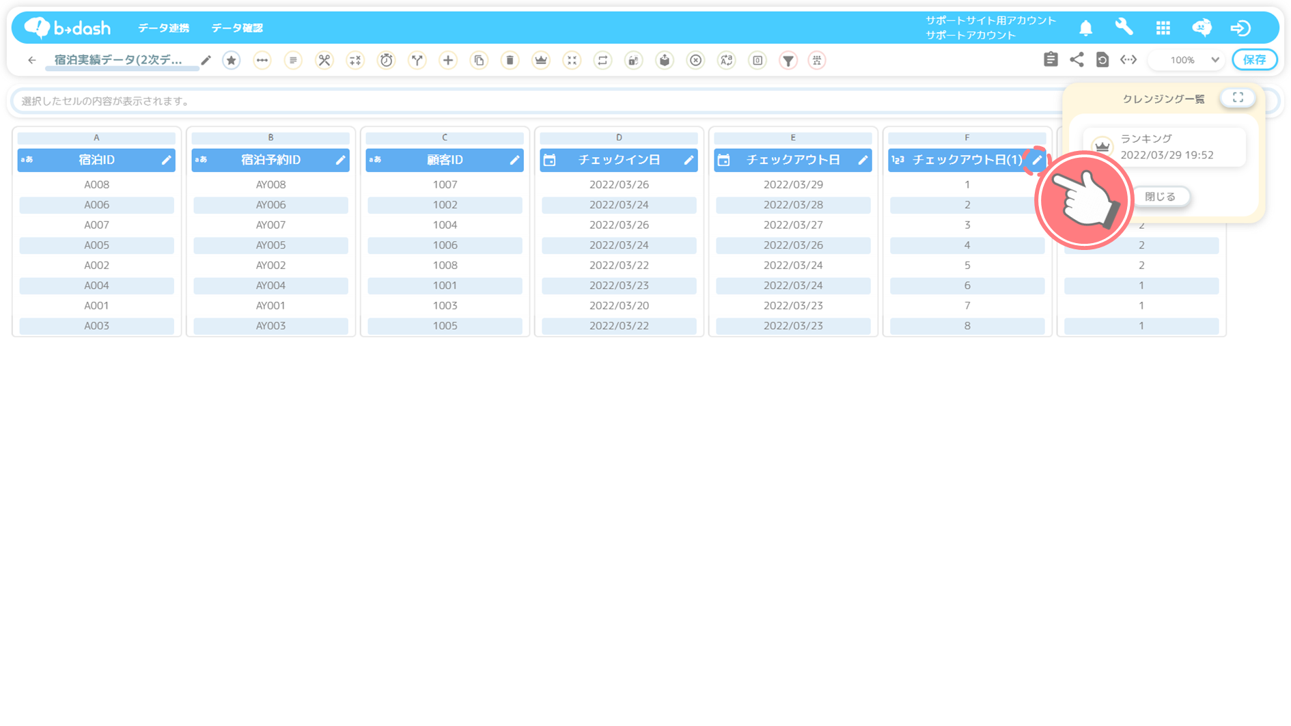
Task: Select 顧客ID cell 1004
Action: point(445,225)
